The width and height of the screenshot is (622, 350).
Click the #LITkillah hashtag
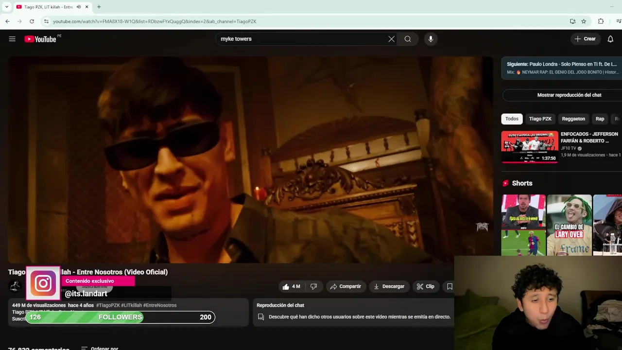coord(131,305)
